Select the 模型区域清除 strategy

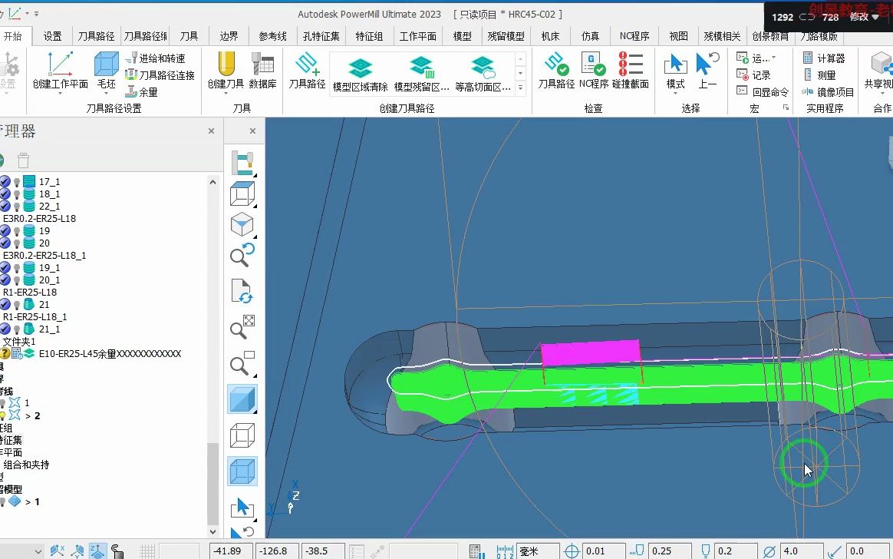[x=360, y=74]
